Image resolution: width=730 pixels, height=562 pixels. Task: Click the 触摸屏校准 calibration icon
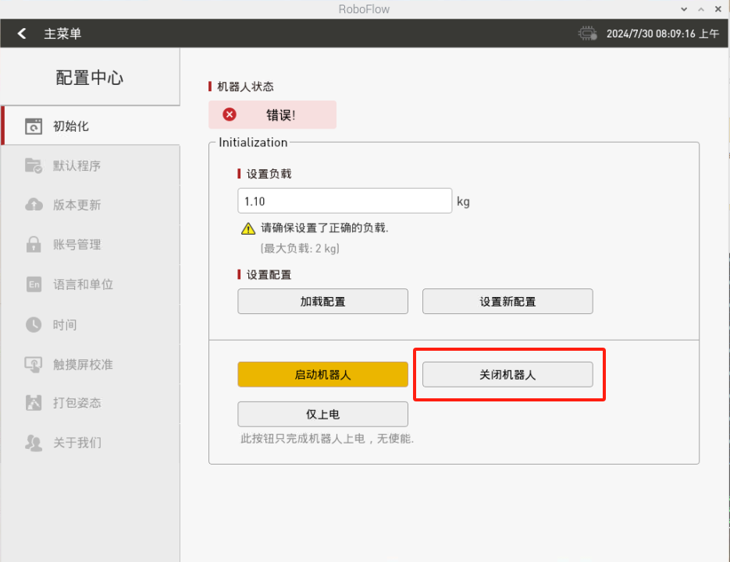(34, 364)
